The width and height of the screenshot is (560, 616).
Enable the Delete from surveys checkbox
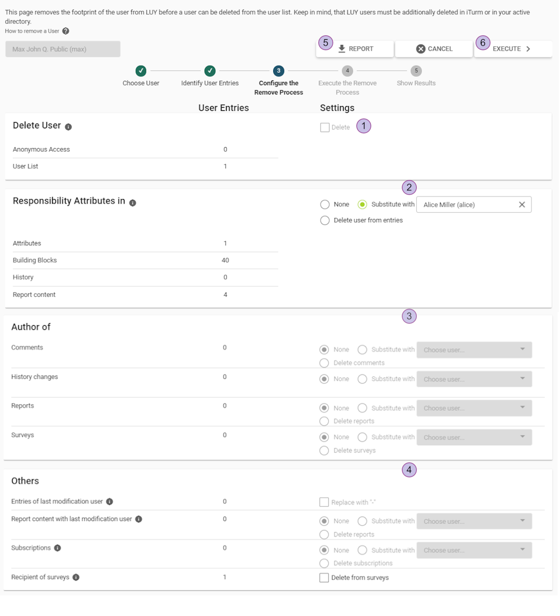pyautogui.click(x=324, y=577)
